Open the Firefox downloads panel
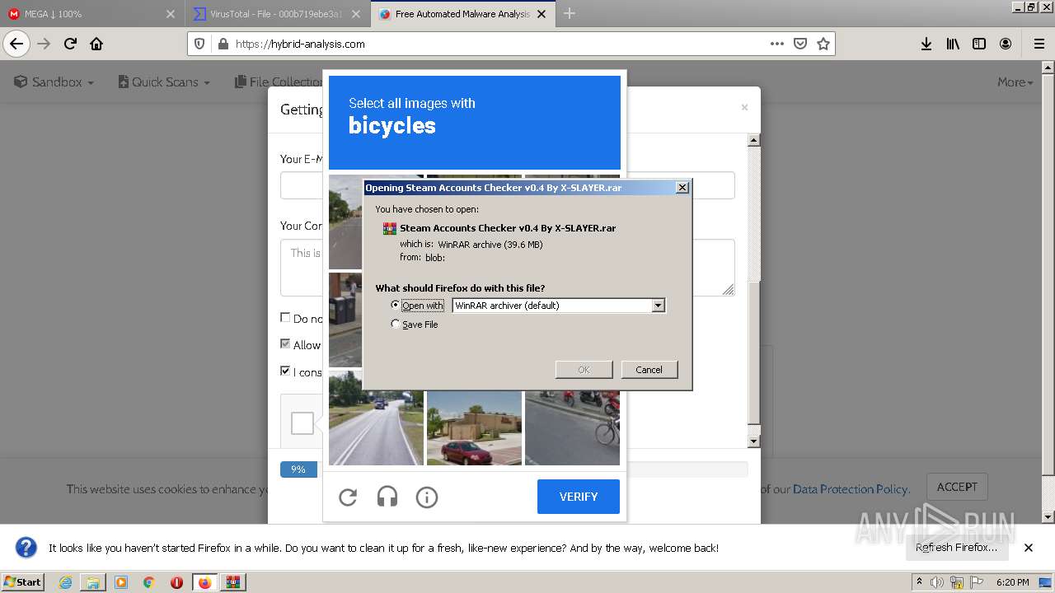Screen dimensions: 1055x593 point(926,44)
